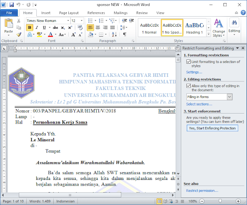Screen dimensions: 247x205
Task: Open font name dropdown
Action: point(68,20)
